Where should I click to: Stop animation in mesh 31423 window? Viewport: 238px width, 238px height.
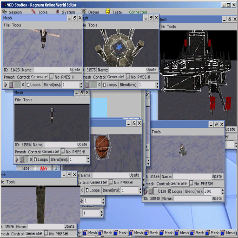[x=11, y=85]
